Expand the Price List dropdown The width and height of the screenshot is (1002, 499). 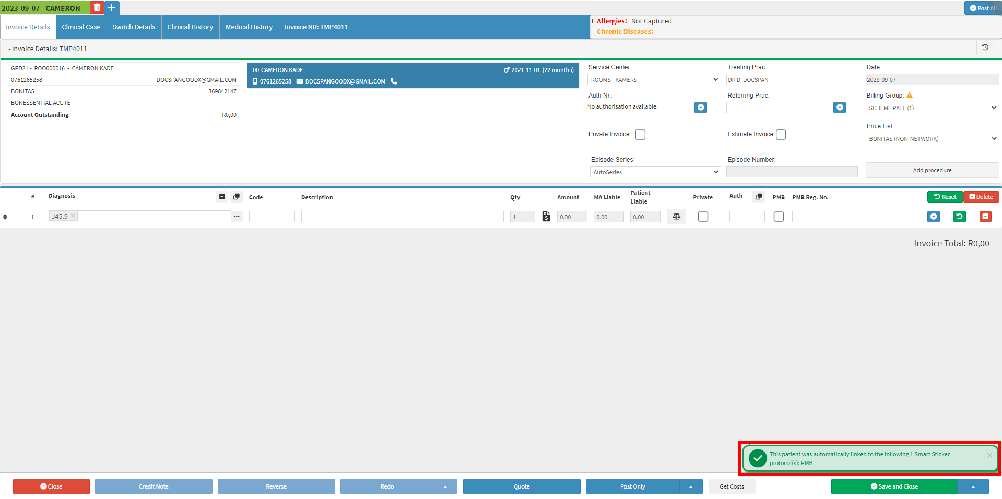click(932, 139)
